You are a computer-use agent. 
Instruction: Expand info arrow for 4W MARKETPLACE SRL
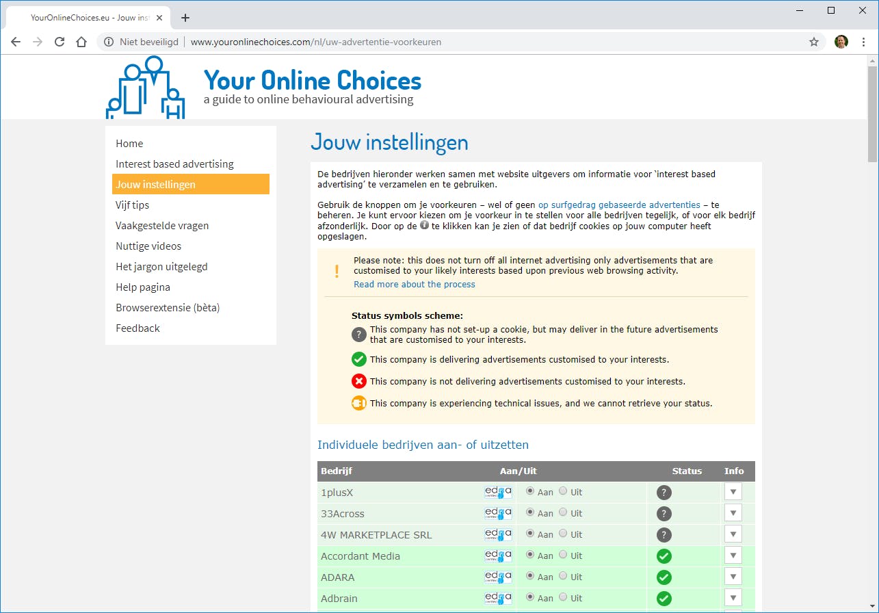[733, 534]
